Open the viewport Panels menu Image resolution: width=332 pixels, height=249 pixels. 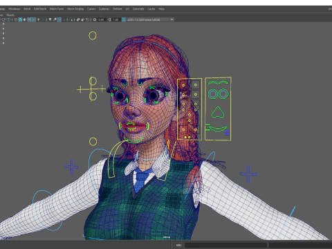tap(10, 15)
